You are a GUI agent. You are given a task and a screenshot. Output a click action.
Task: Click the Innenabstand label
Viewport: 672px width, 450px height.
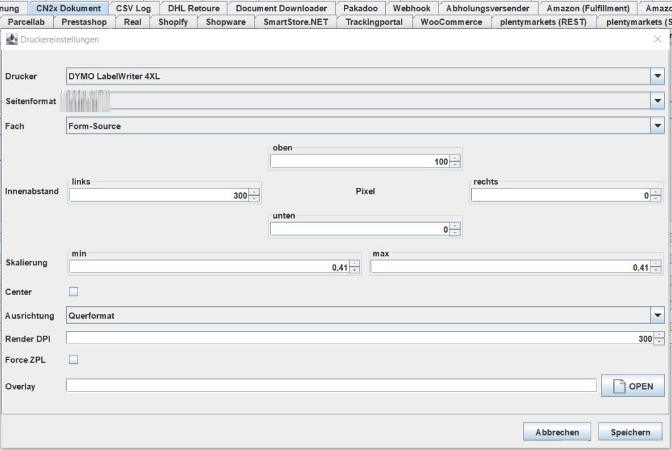pos(31,191)
